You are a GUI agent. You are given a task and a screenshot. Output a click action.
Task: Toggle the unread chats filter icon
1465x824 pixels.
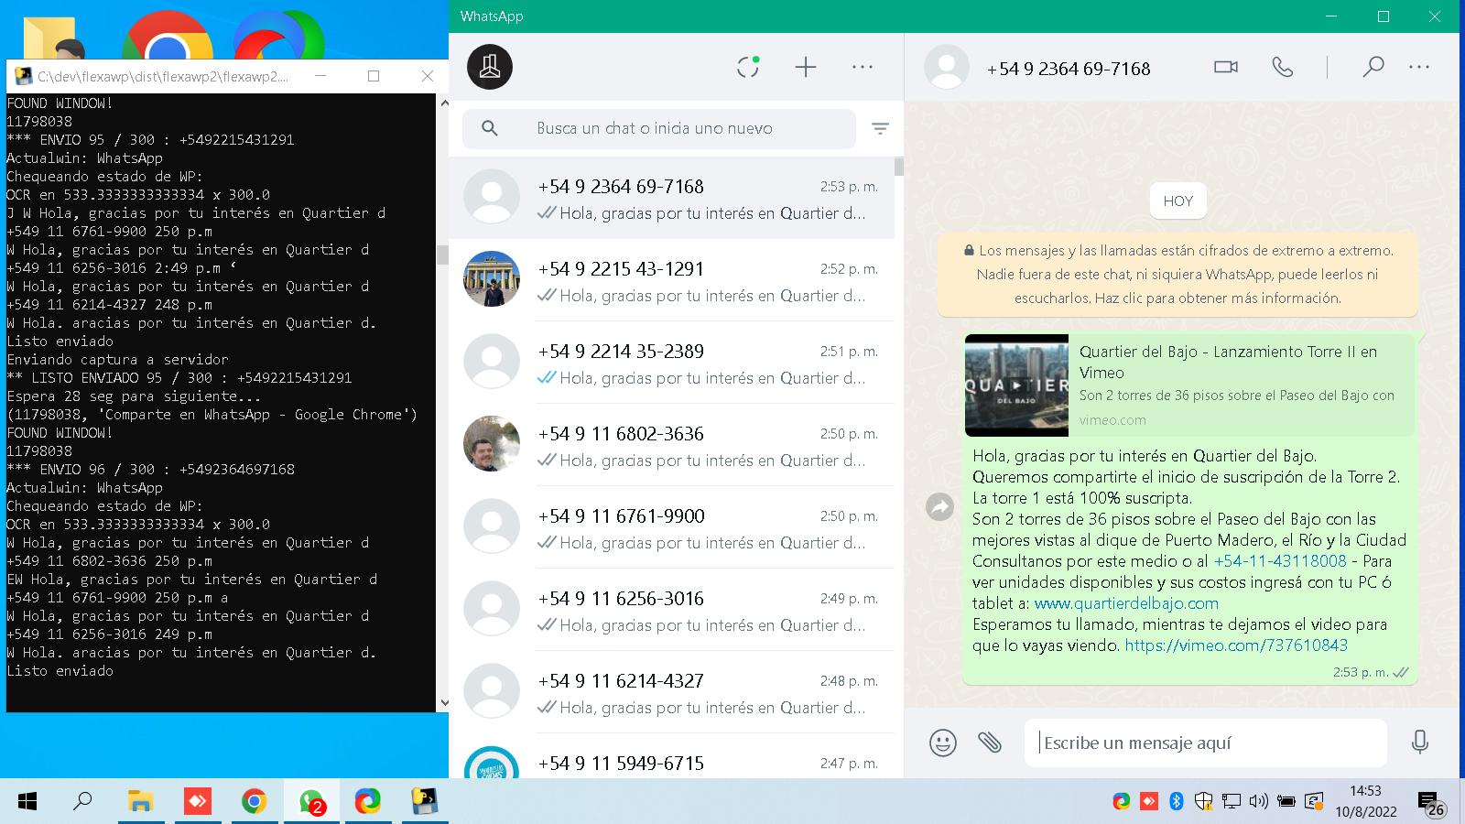point(880,129)
